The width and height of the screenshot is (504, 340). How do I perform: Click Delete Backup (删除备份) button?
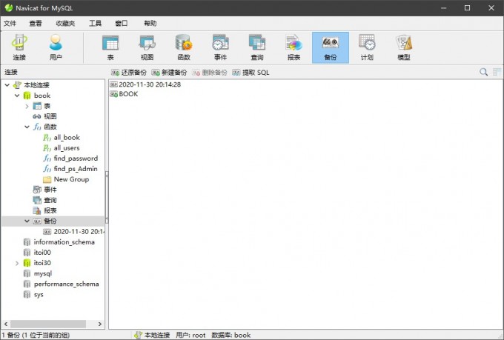[210, 73]
